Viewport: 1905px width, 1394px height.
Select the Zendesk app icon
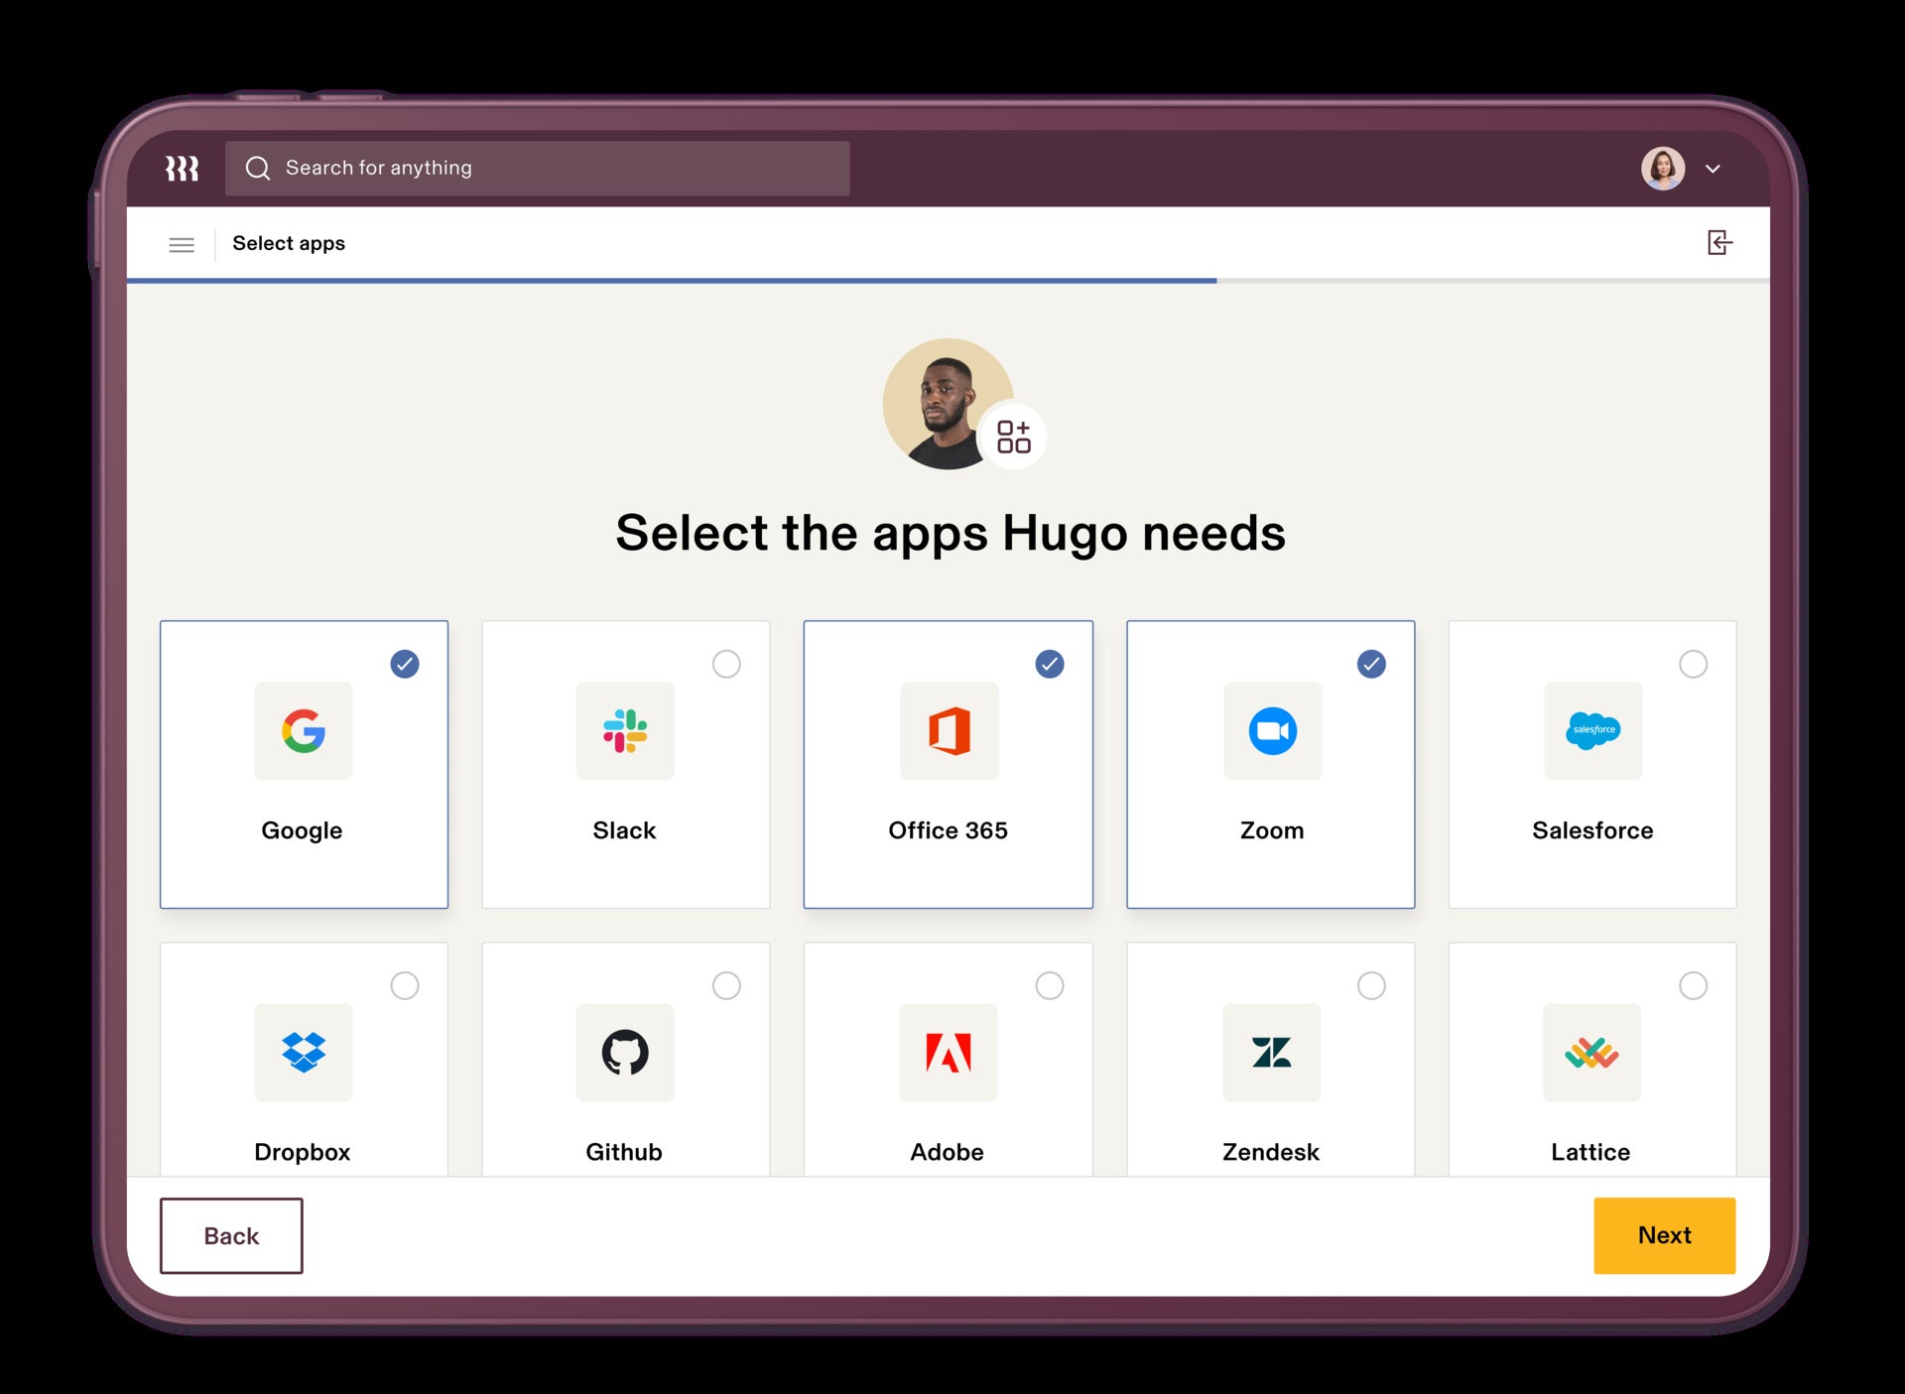[1271, 1054]
